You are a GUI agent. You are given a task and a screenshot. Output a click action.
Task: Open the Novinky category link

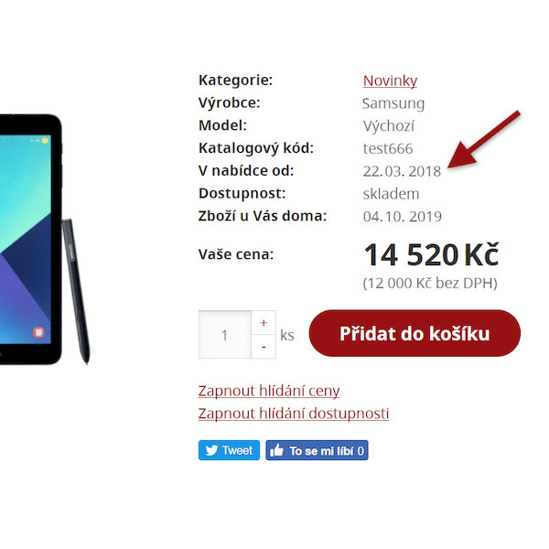click(x=390, y=81)
